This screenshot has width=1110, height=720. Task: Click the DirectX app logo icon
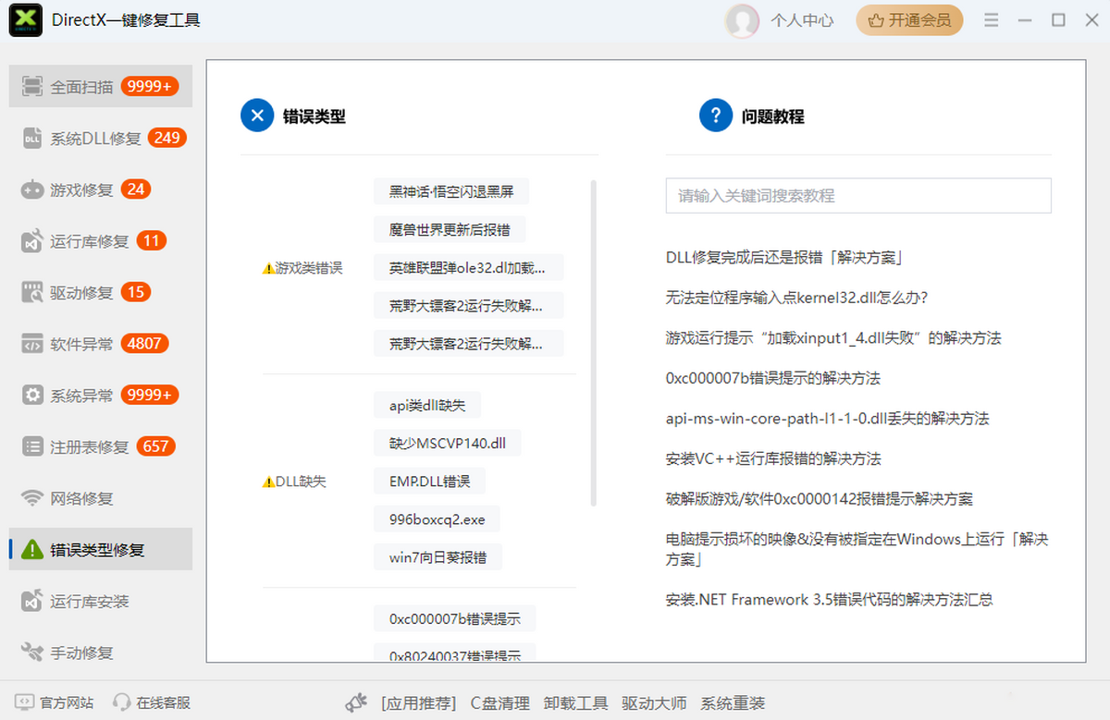pos(26,19)
